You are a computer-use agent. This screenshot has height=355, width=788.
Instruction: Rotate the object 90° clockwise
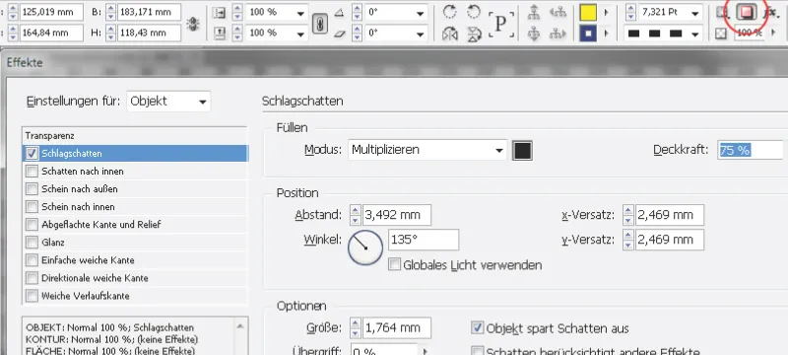(450, 12)
